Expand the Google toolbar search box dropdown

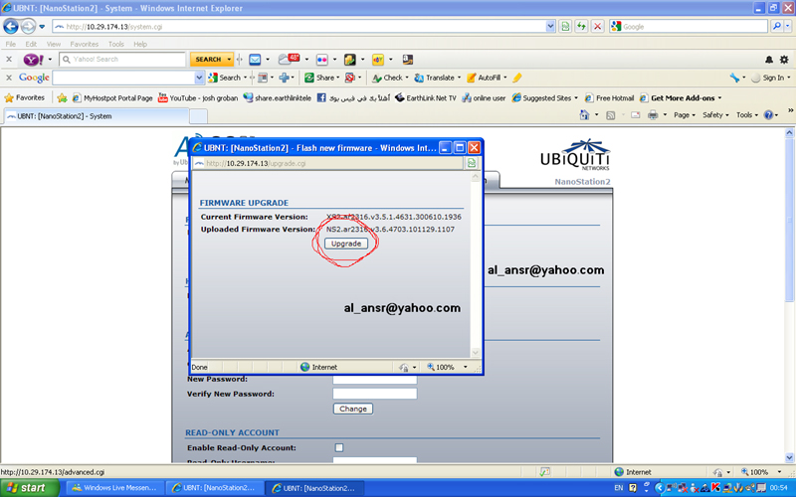pyautogui.click(x=199, y=78)
